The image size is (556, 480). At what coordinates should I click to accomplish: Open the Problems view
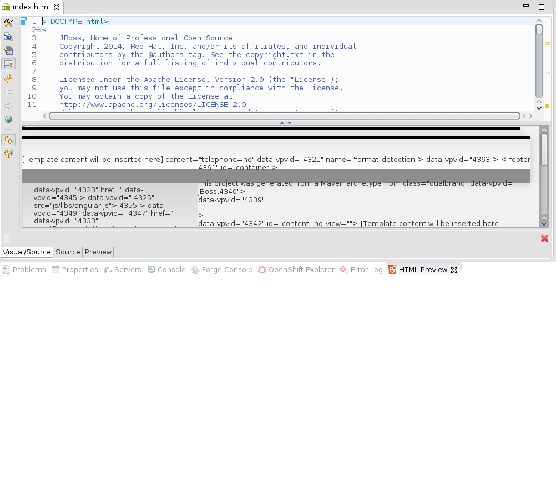pyautogui.click(x=24, y=269)
